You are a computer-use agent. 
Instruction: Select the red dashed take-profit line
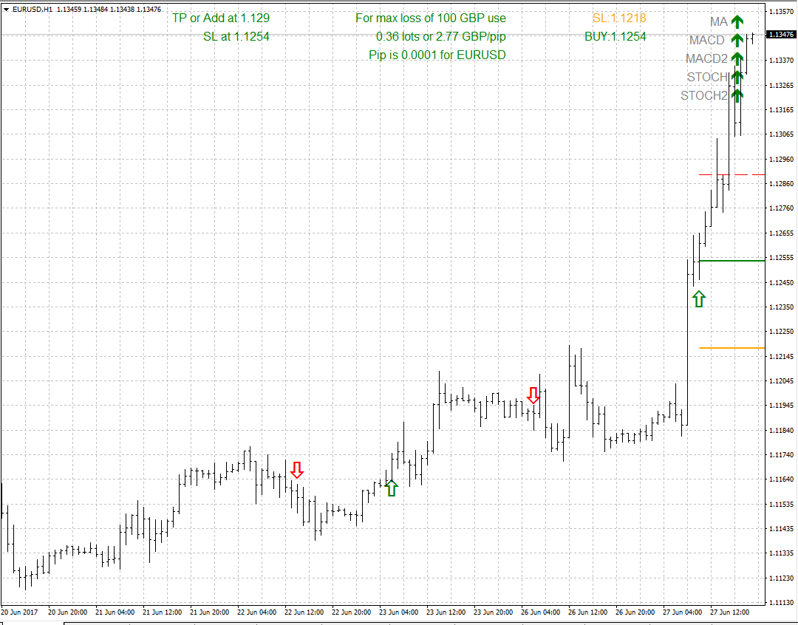tap(731, 175)
